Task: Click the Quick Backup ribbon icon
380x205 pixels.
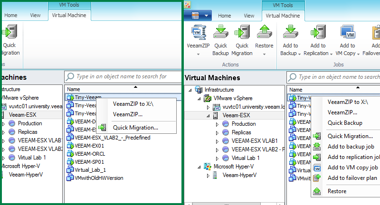Action: click(x=220, y=32)
